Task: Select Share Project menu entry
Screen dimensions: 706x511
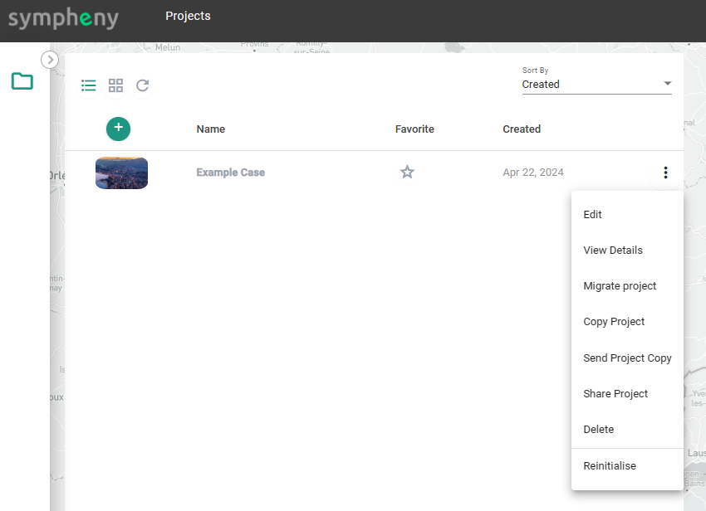Action: 615,394
